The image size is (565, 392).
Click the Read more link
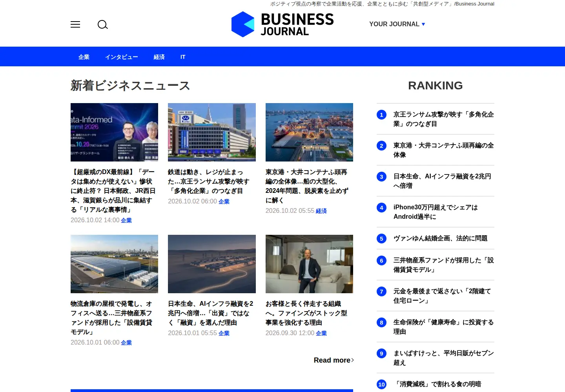(x=334, y=360)
